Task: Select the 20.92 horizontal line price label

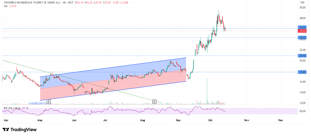Action: [302, 56]
